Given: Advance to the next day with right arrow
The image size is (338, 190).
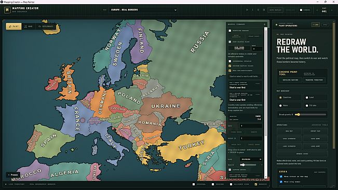Looking at the screenshot, I should tap(332, 10).
